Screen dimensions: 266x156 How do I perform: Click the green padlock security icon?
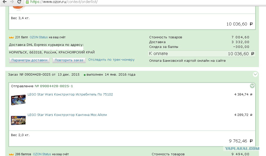pyautogui.click(x=27, y=2)
